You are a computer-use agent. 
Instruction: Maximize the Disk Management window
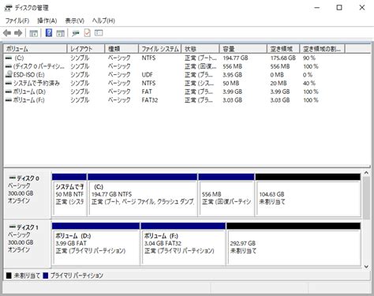coord(339,8)
